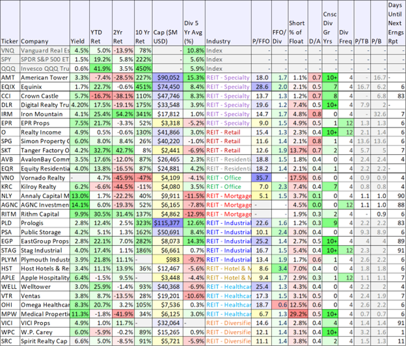Select the Company column header
This screenshot has height=346, width=406.
[45, 23]
